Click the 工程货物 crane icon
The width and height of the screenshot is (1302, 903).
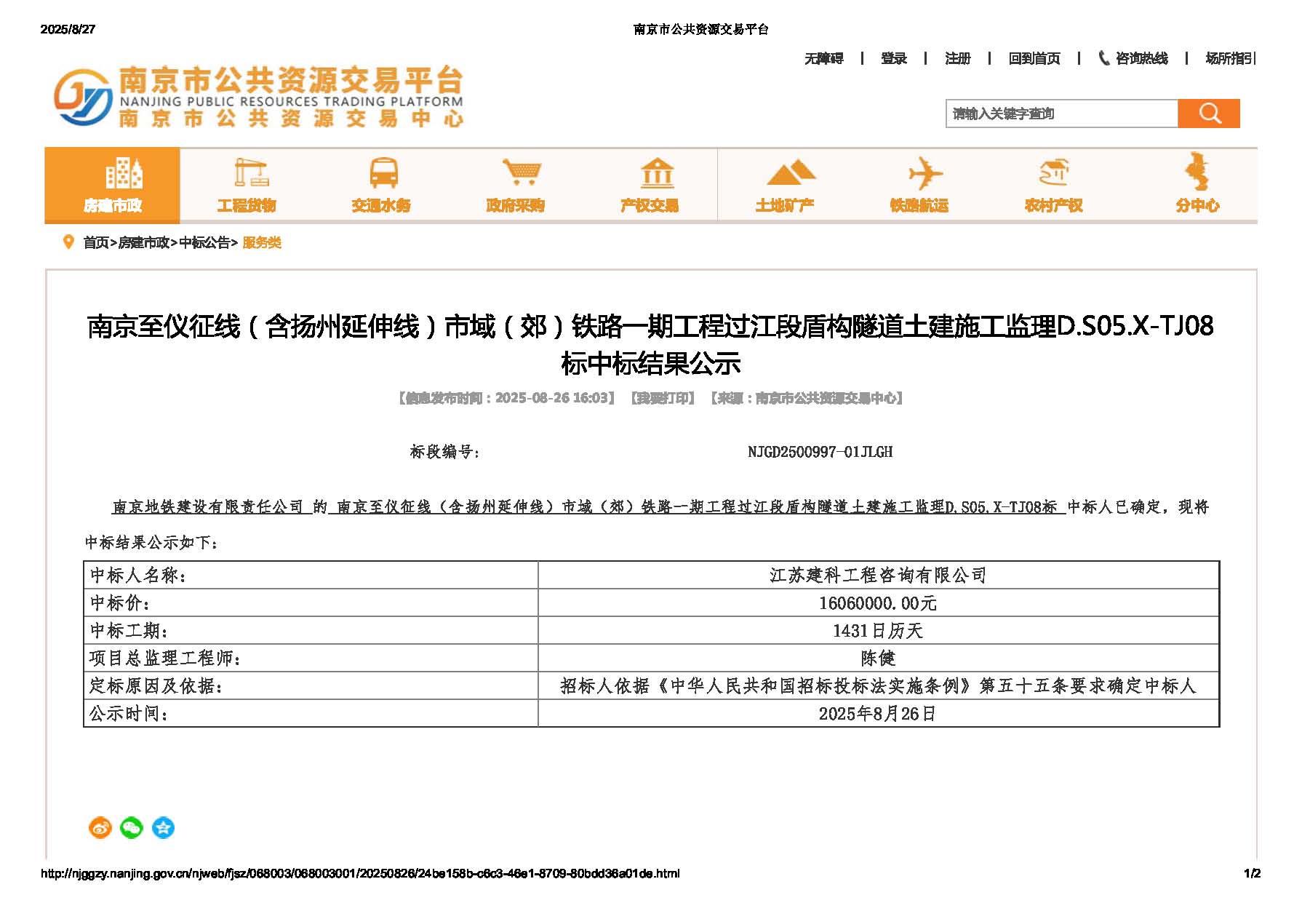[x=251, y=173]
